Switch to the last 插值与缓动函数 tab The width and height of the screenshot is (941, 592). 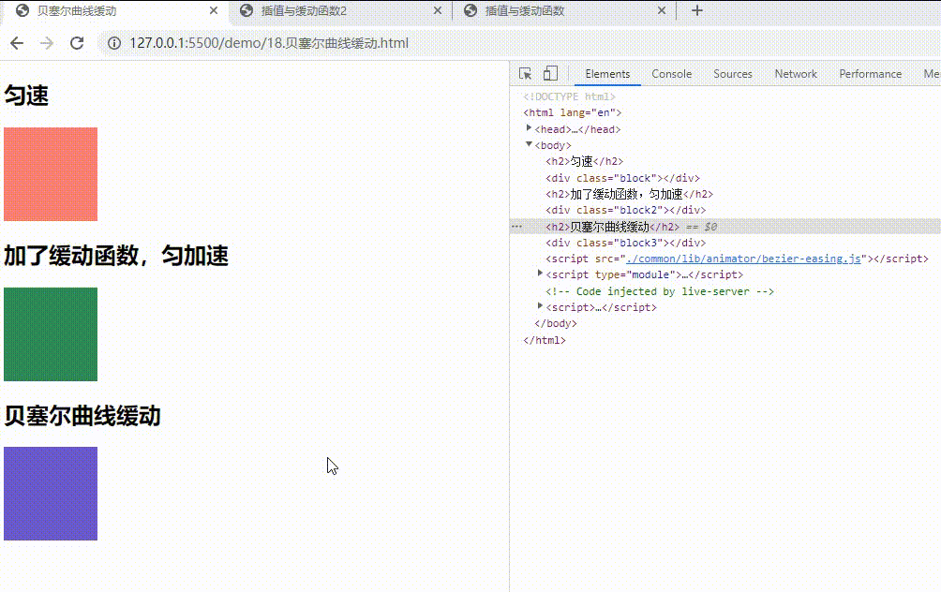click(x=564, y=11)
